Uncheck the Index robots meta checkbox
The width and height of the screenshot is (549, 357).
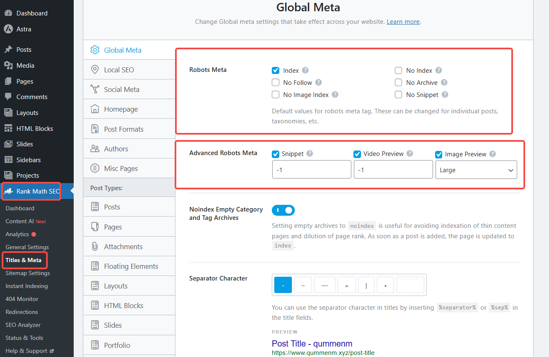click(x=276, y=71)
